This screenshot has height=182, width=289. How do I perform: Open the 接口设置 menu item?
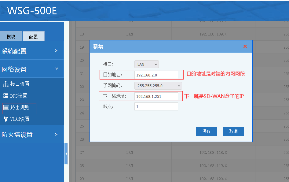(x=20, y=84)
